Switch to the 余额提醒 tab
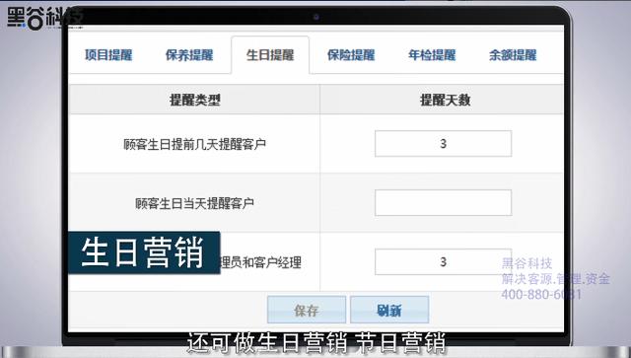631x358 pixels. click(x=513, y=55)
